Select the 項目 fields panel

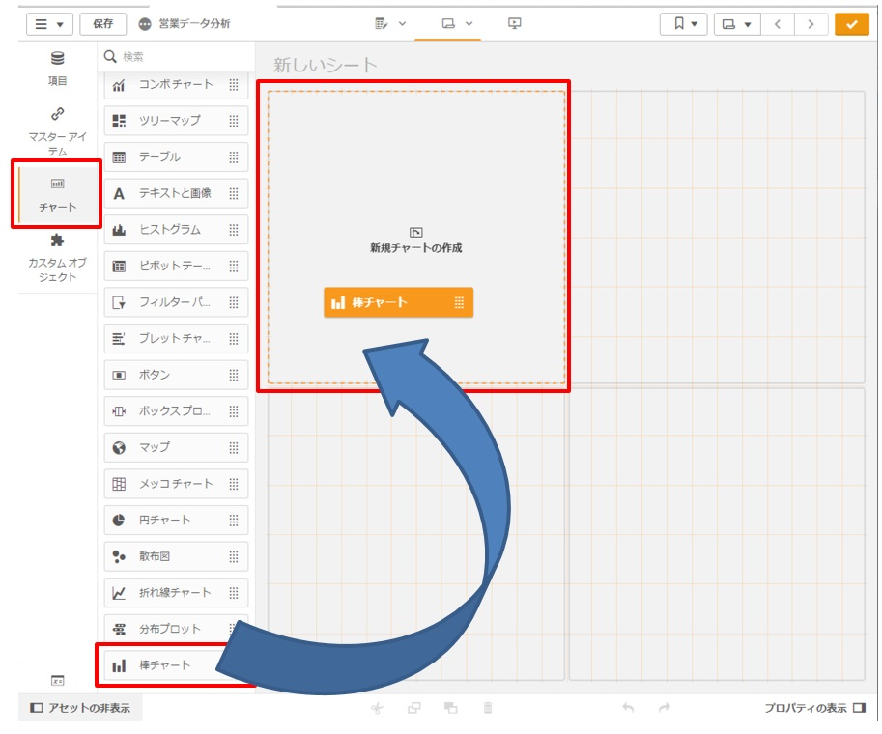pyautogui.click(x=57, y=69)
